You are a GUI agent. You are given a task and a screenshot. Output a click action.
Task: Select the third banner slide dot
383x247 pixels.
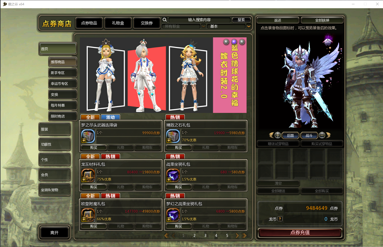pos(242,42)
